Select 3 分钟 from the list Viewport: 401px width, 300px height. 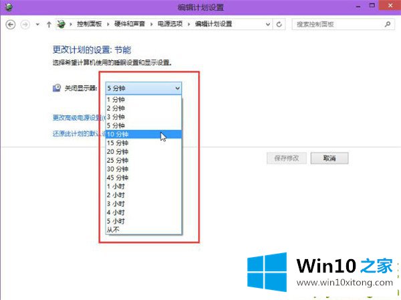[144, 117]
